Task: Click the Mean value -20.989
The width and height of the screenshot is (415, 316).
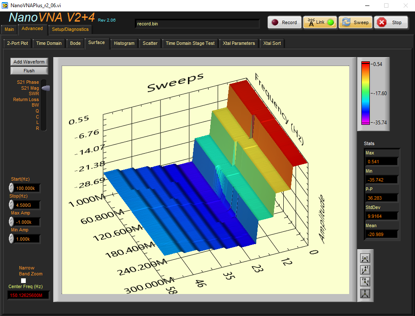Action: pos(381,234)
